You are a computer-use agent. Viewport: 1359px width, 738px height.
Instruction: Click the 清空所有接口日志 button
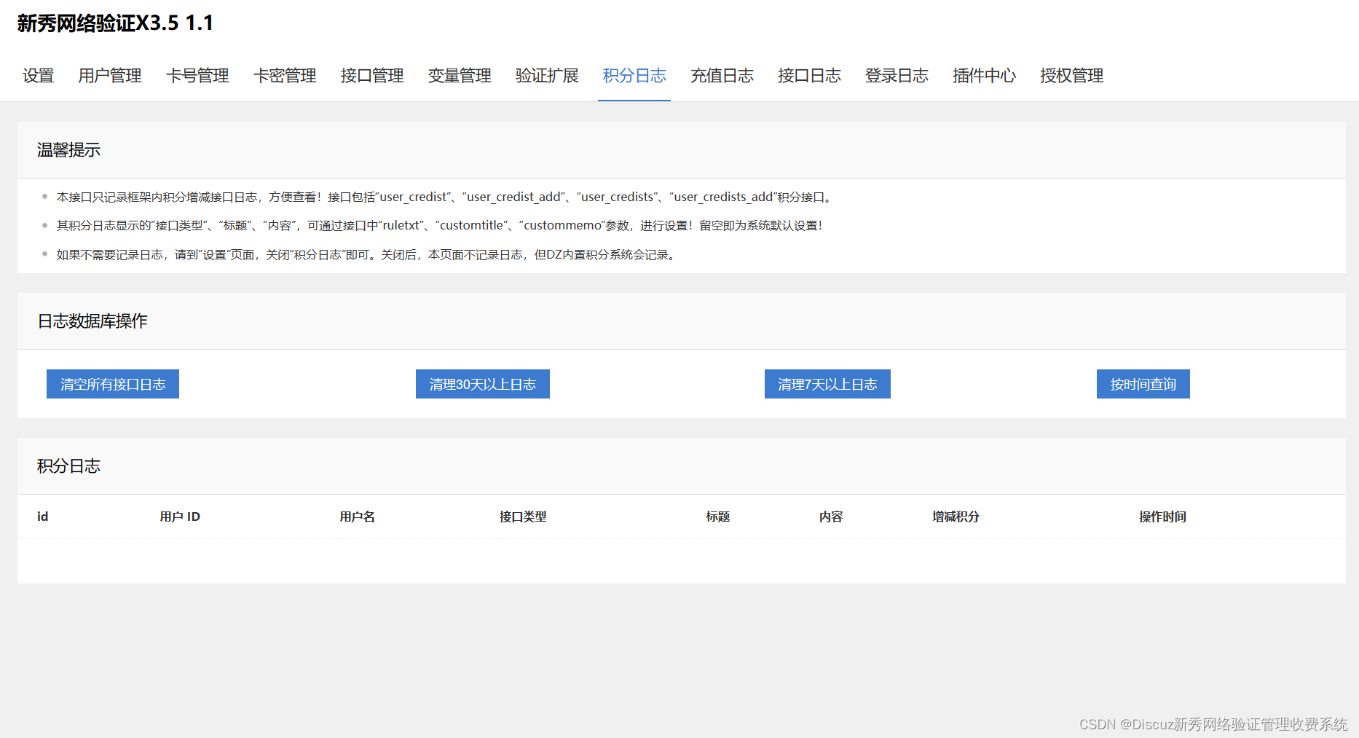pos(113,384)
